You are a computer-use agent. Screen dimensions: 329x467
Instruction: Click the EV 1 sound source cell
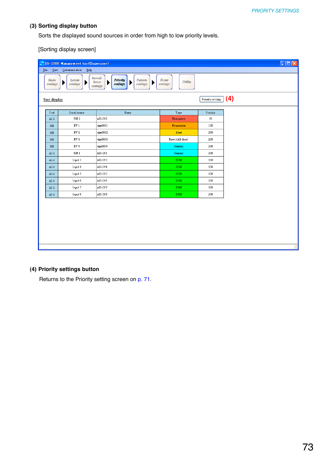[x=77, y=126]
